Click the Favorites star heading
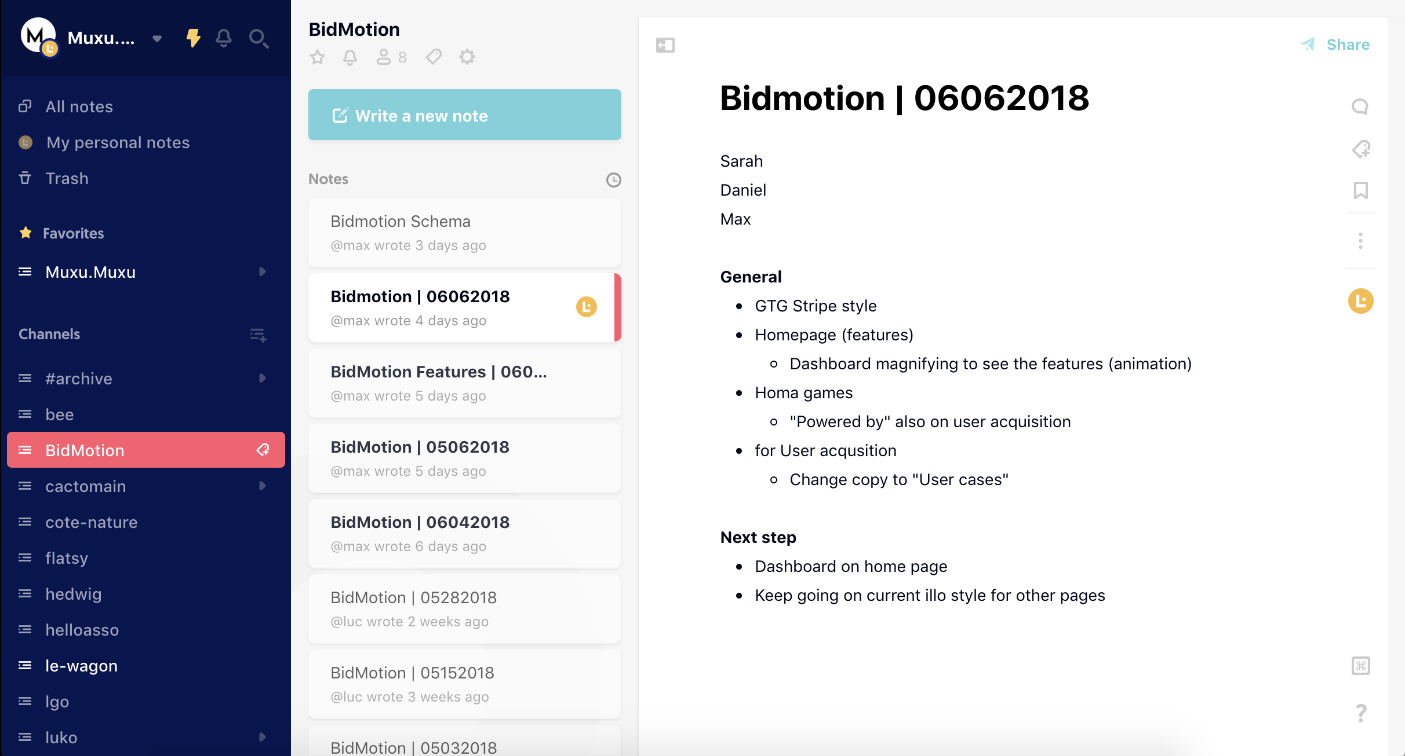1405x756 pixels. 61,233
